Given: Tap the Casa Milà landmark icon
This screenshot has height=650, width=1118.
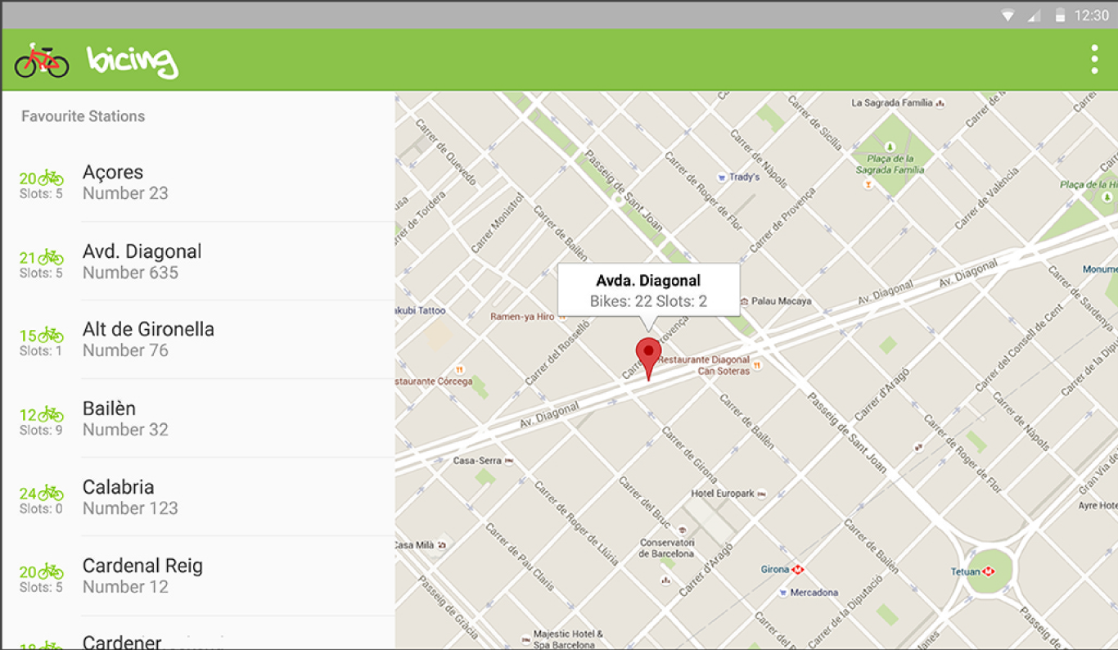Looking at the screenshot, I should [x=443, y=544].
